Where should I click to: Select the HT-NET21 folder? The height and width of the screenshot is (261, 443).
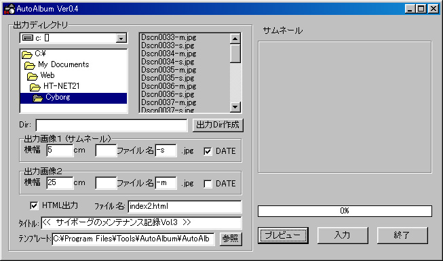click(x=61, y=86)
